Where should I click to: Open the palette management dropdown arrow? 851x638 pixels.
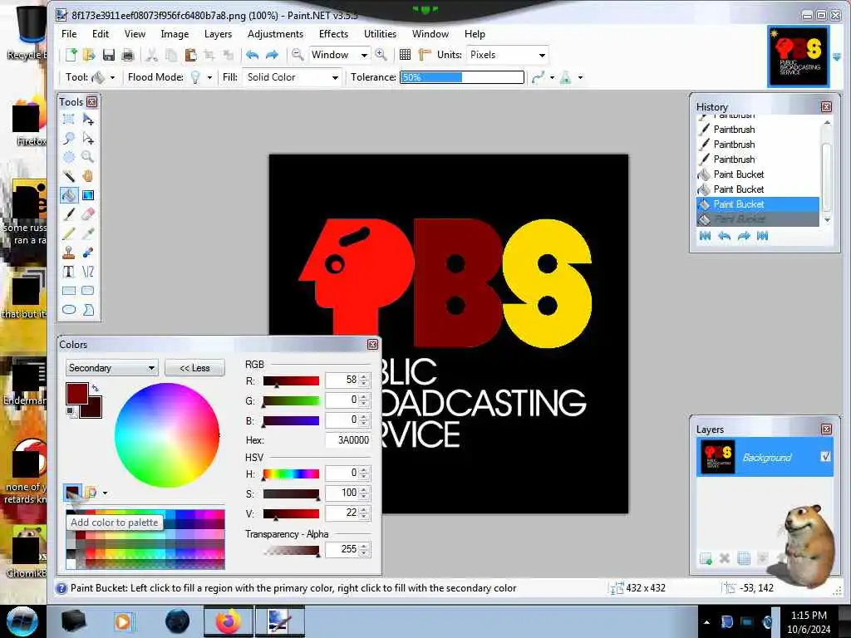[x=105, y=493]
